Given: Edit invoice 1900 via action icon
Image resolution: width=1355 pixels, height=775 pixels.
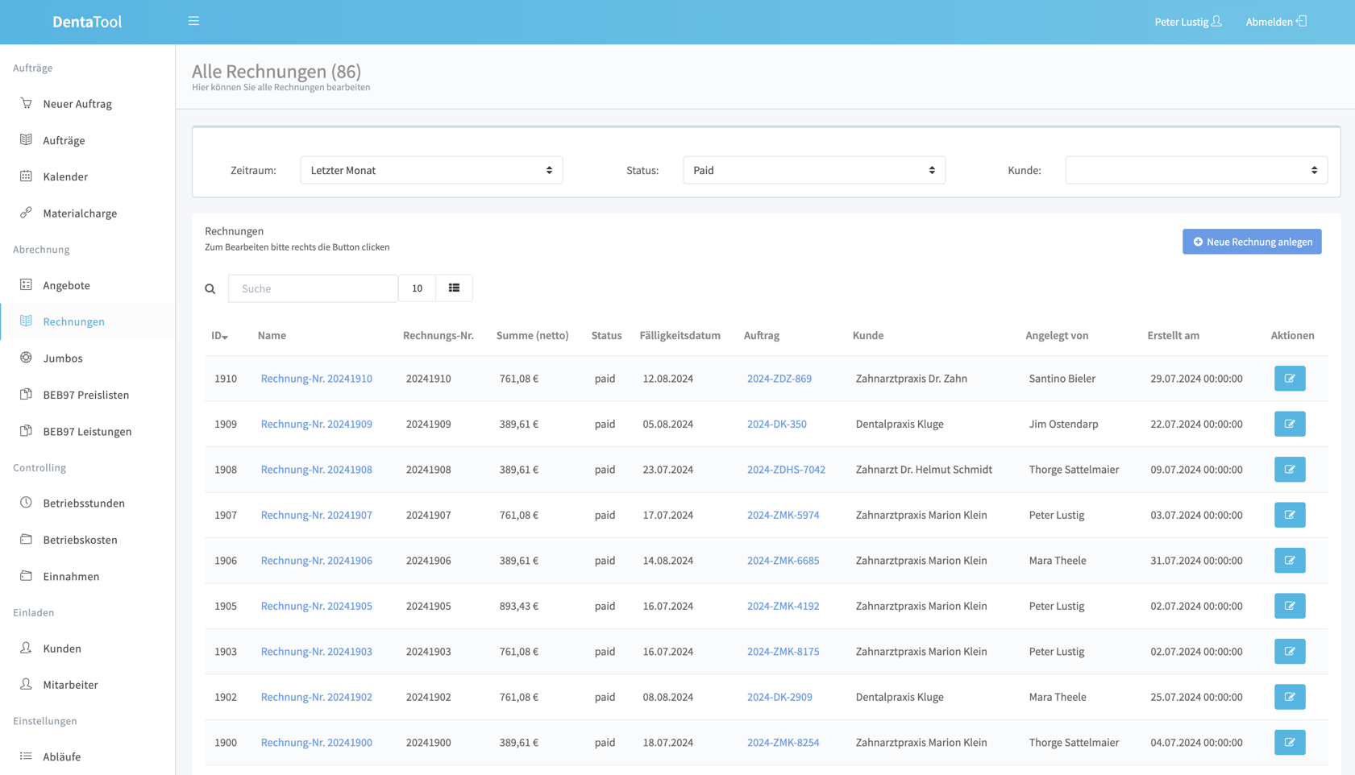Looking at the screenshot, I should 1290,742.
